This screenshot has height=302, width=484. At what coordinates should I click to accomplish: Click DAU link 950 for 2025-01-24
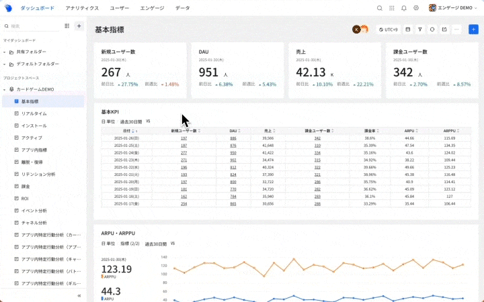point(233,153)
